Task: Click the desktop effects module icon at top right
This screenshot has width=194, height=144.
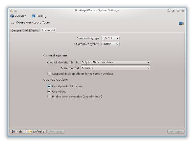Action: [181, 23]
